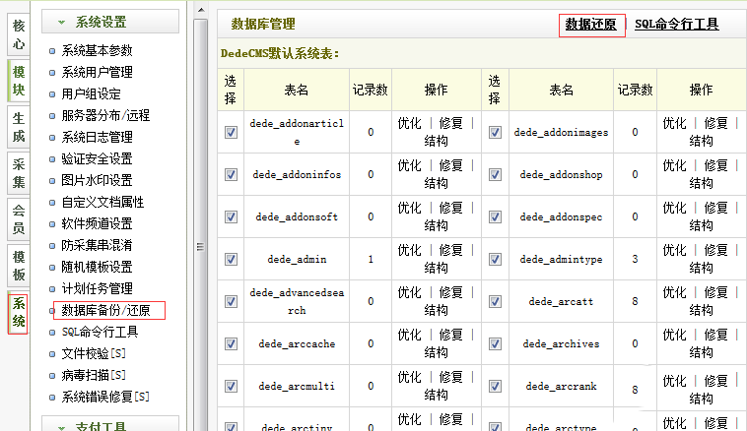Click 优化 for dede_addonarticle table
Screen dimensions: 747x431
[x=409, y=123]
